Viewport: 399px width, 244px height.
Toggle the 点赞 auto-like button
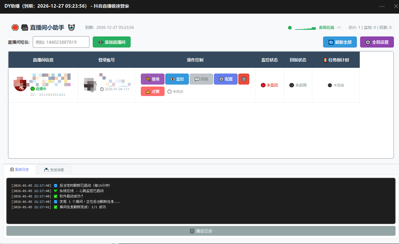point(153,92)
